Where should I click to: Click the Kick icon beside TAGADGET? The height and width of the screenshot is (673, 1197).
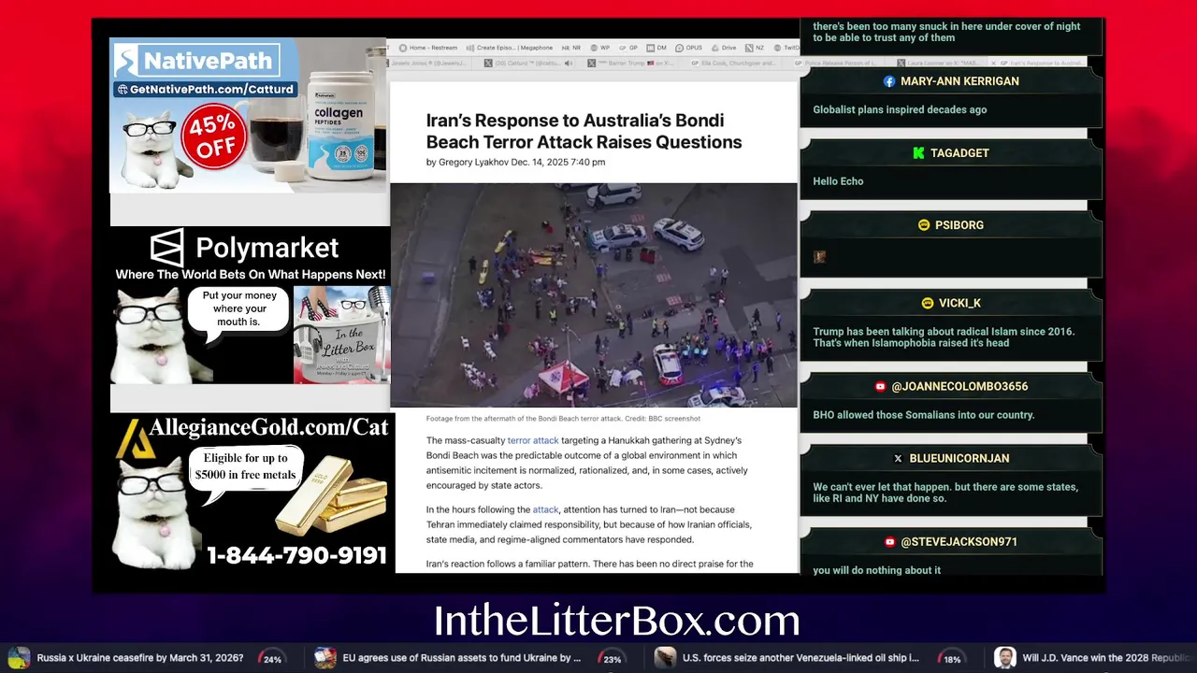pyautogui.click(x=919, y=153)
